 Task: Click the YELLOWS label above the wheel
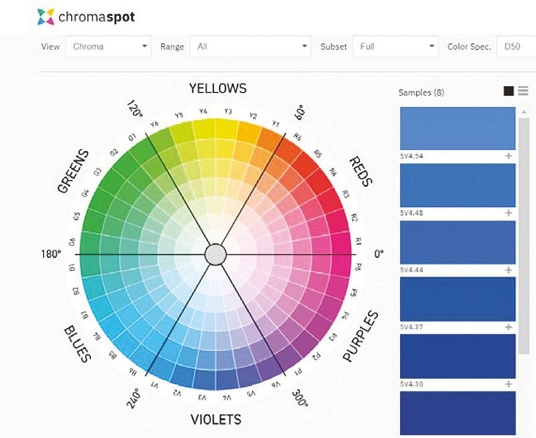pyautogui.click(x=217, y=89)
